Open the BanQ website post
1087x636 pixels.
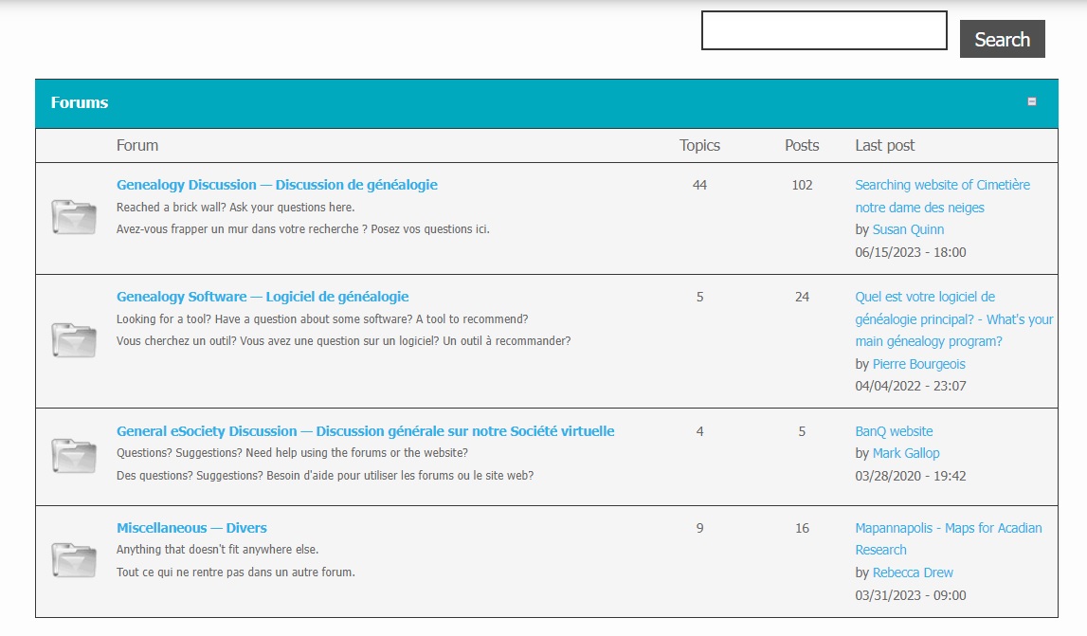894,431
